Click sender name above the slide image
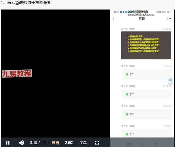The image size is (175, 147). pyautogui.click(x=128, y=29)
